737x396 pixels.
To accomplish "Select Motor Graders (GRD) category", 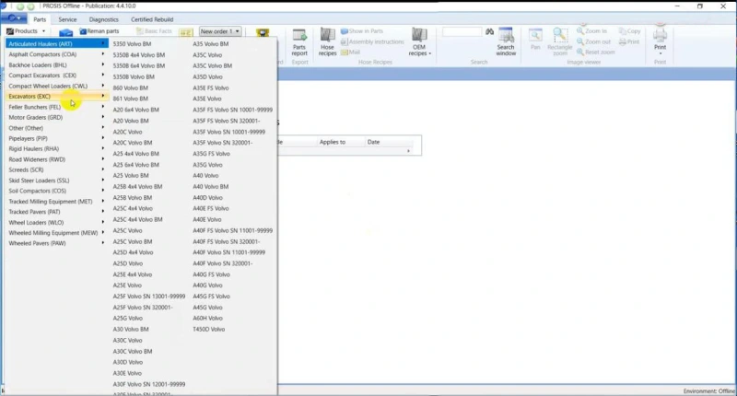I will (57, 118).
